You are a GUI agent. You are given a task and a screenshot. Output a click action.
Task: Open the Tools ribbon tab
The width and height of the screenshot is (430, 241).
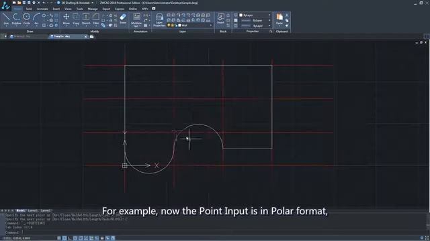79,9
